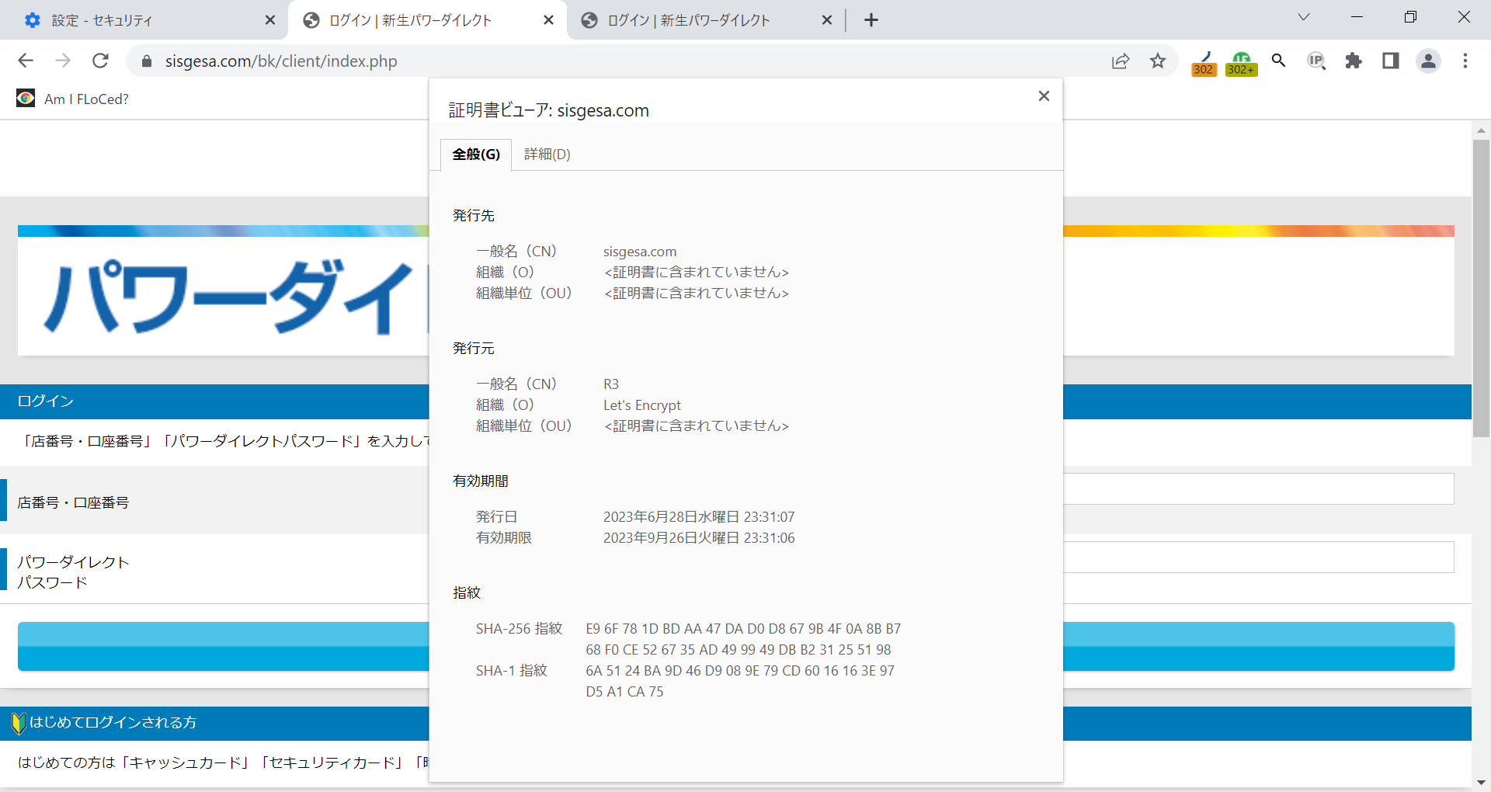The width and height of the screenshot is (1491, 792).
Task: Click the certificate viewer title text
Action: point(549,110)
